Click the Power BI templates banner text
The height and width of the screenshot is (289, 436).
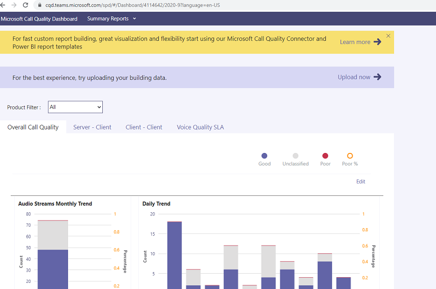pos(169,42)
